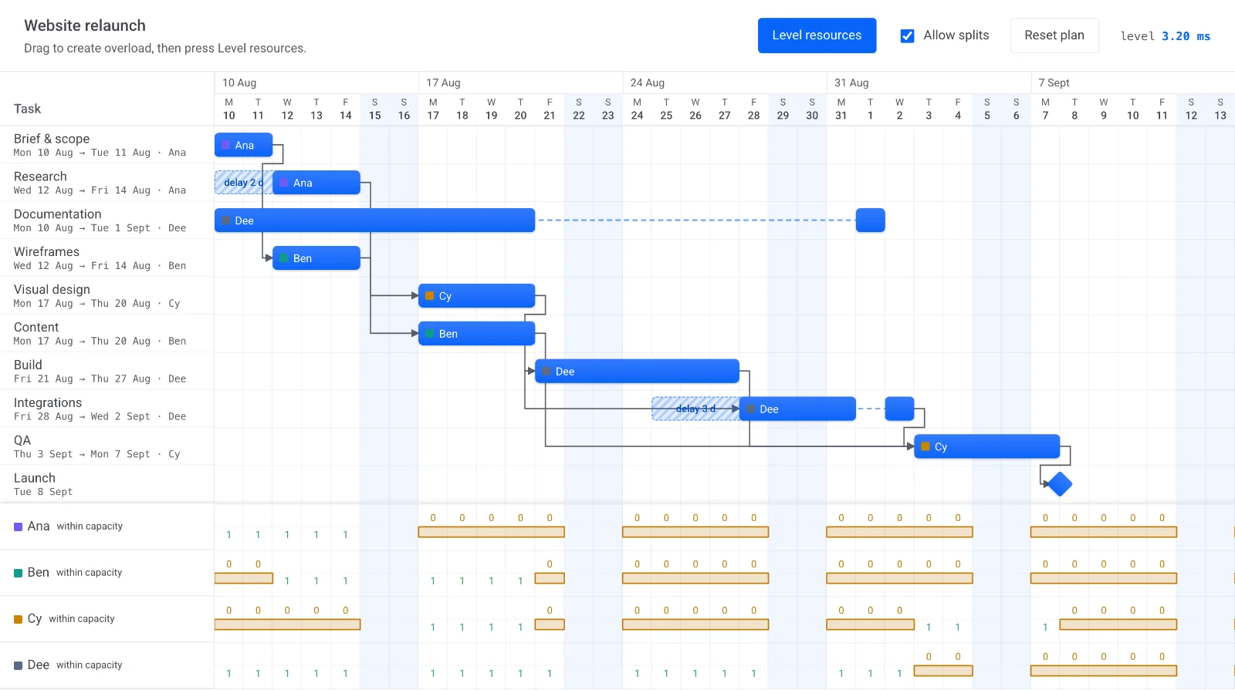Click the Cy within capacity resource row
The image size is (1235, 690).
click(107, 619)
